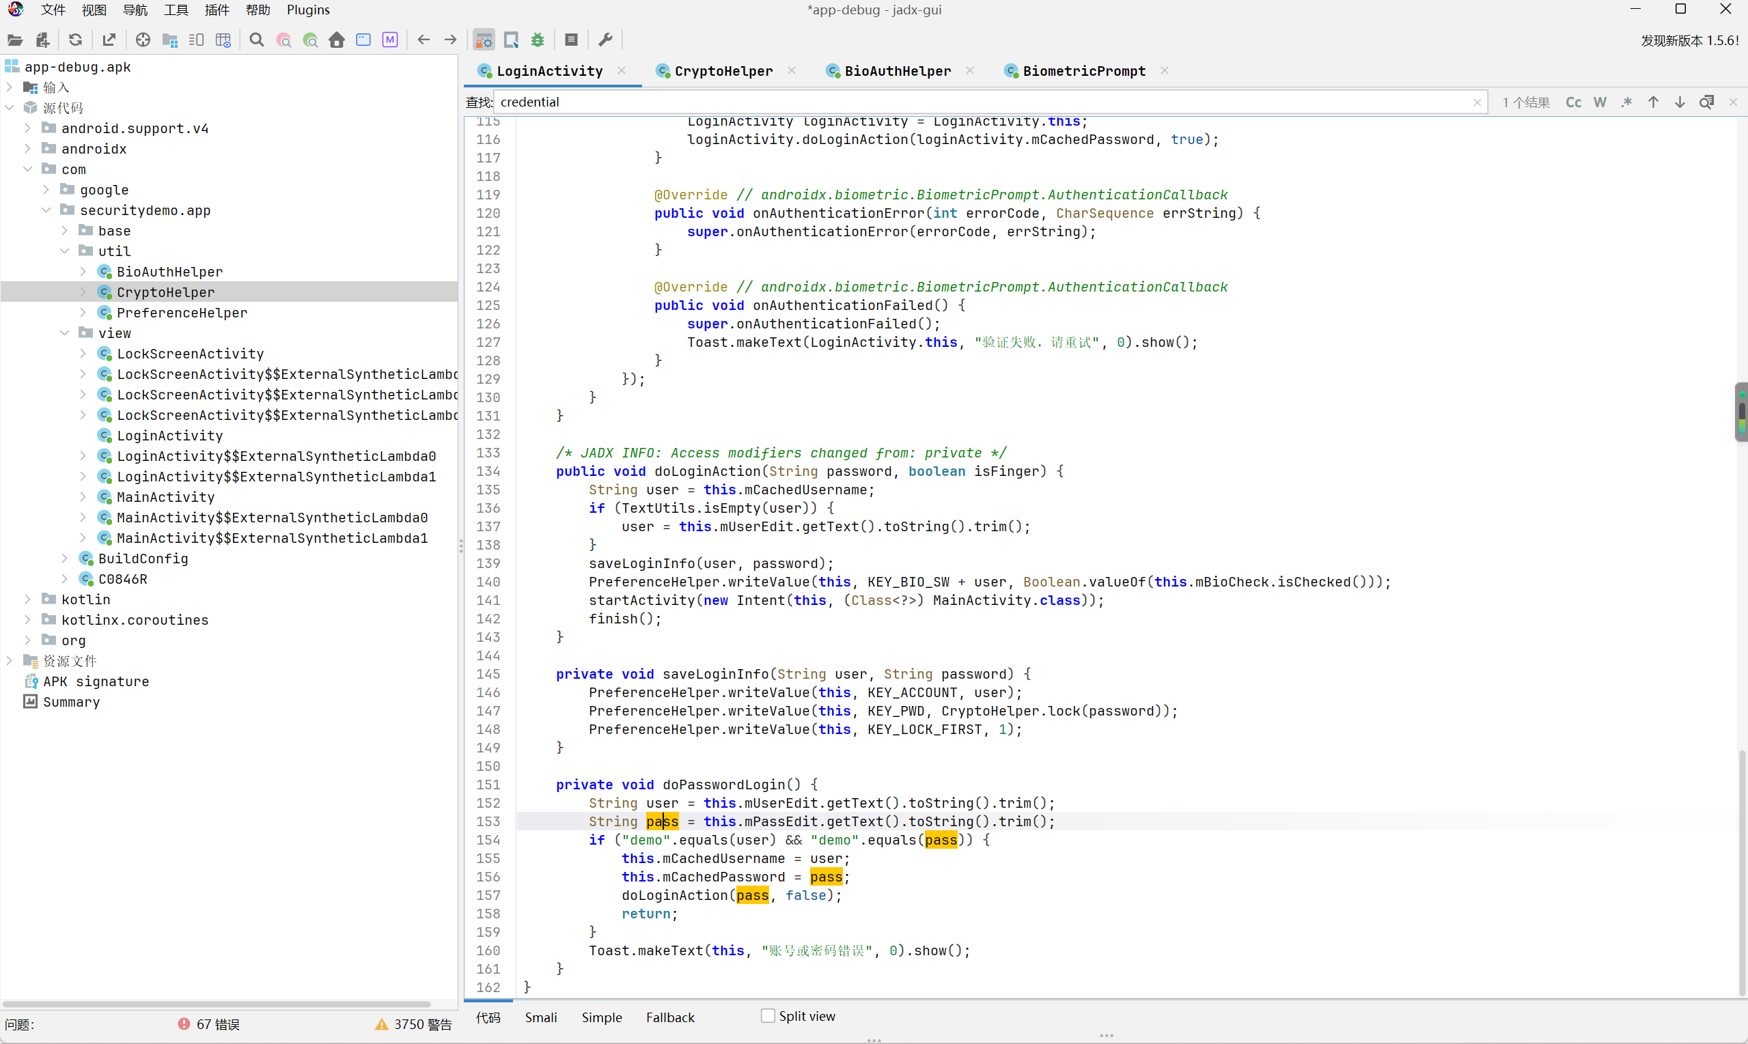1748x1044 pixels.
Task: Select the Fallback decompile mode
Action: click(x=670, y=1017)
